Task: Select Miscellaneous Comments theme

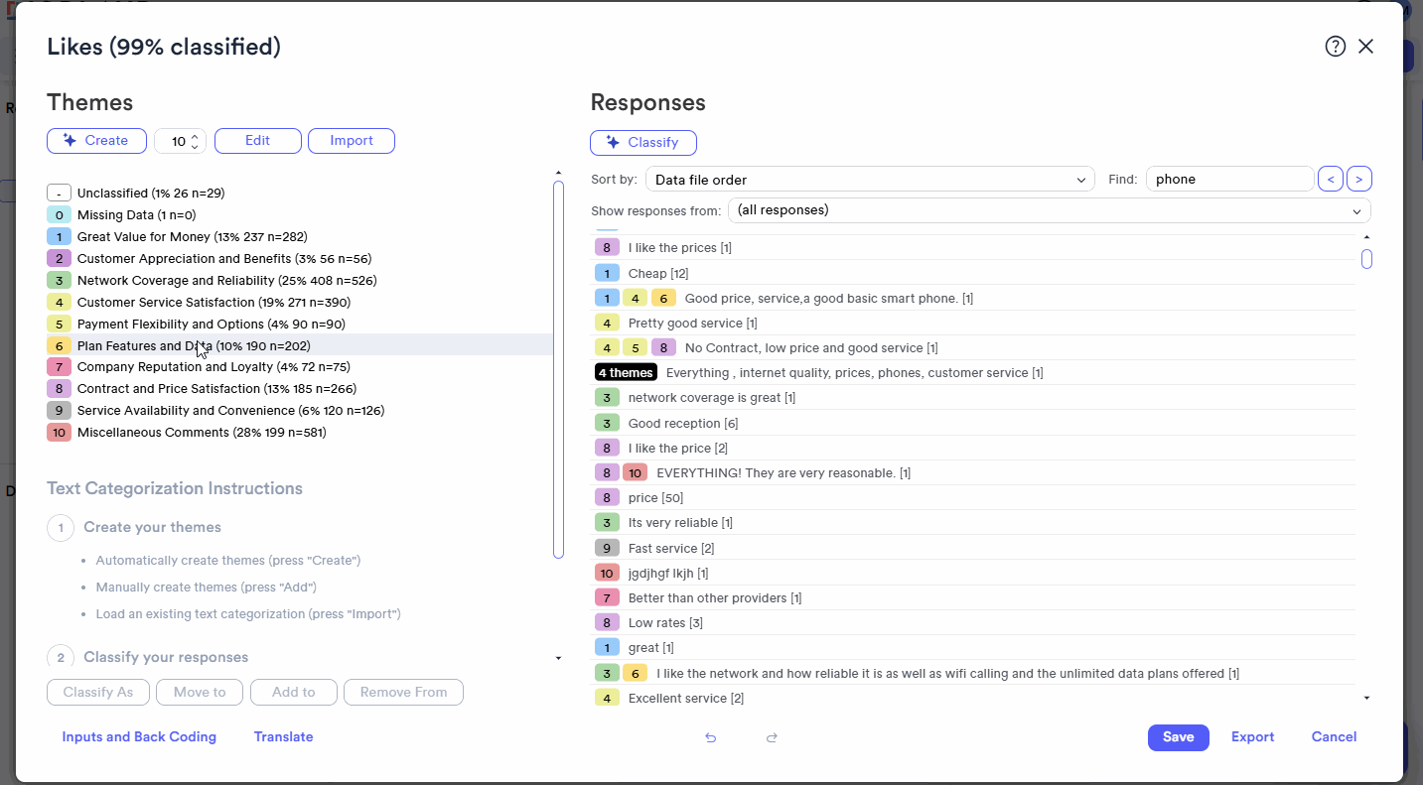Action: pos(202,433)
